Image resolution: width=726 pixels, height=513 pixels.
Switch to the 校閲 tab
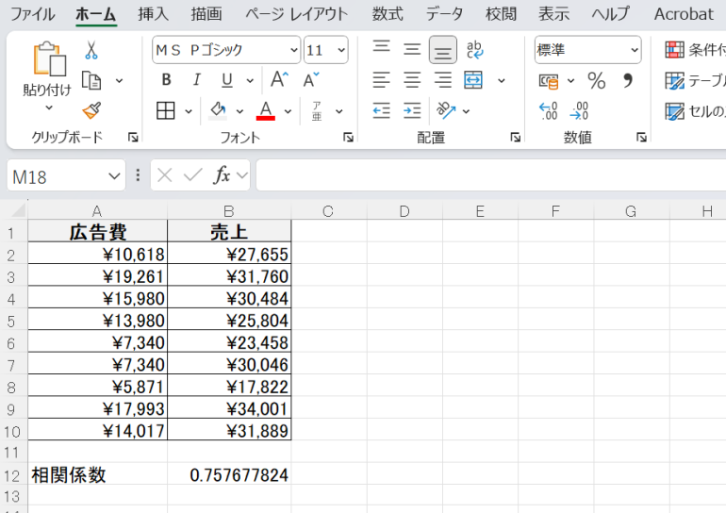501,14
